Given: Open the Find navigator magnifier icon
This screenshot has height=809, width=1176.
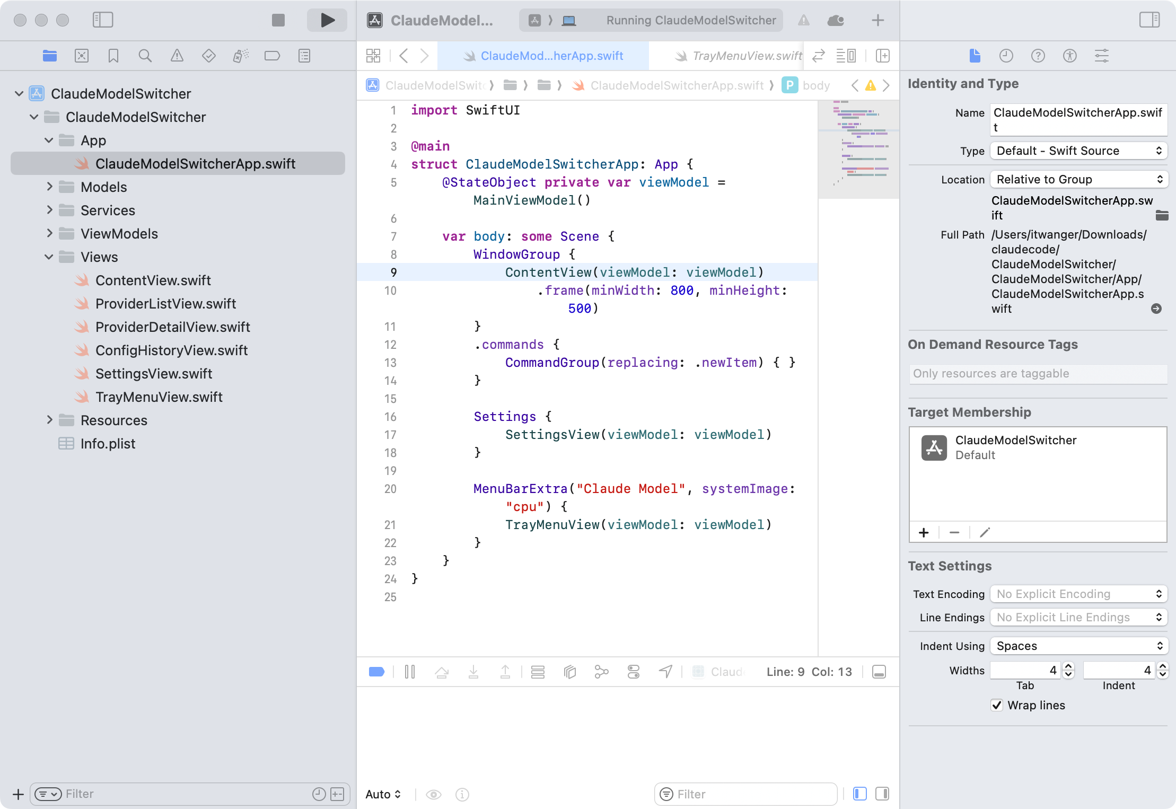Looking at the screenshot, I should point(145,56).
